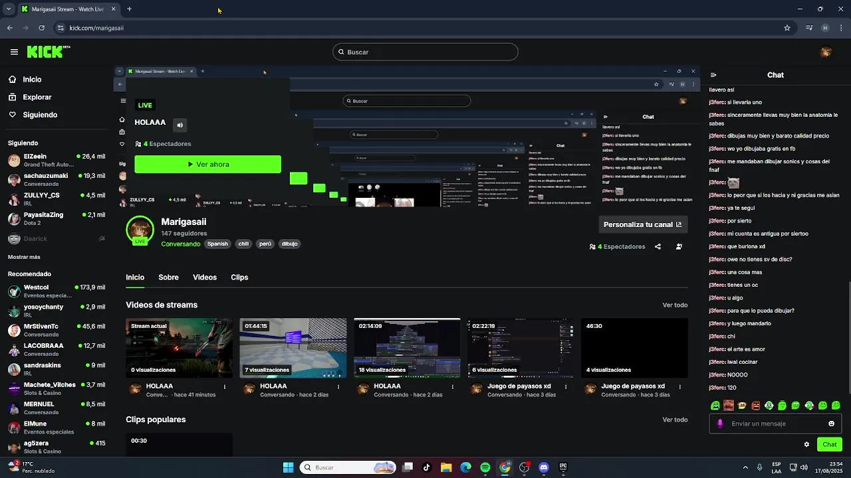The height and width of the screenshot is (478, 851).
Task: Click the Kick search field
Action: tap(425, 52)
